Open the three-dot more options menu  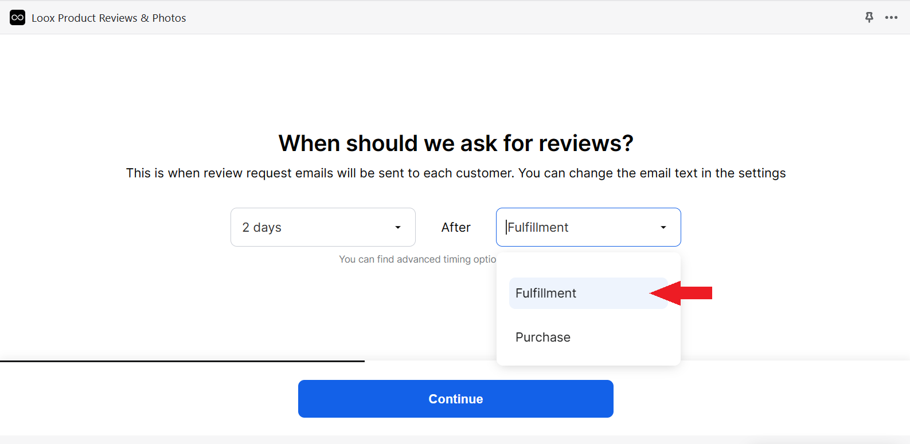[891, 18]
